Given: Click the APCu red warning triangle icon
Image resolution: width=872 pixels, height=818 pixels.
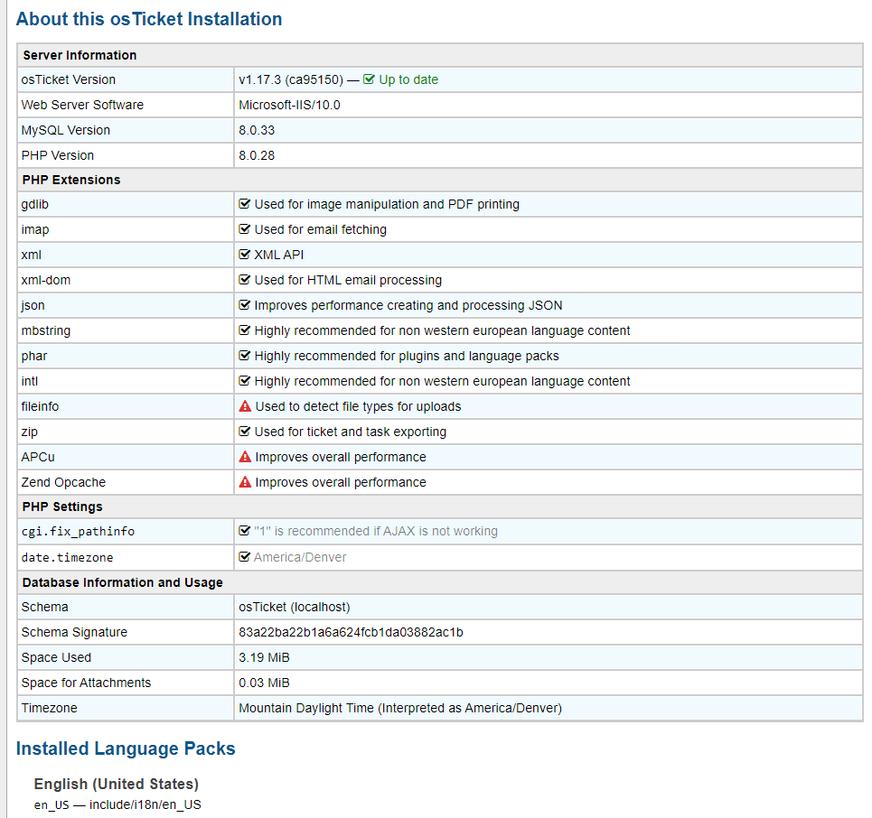Looking at the screenshot, I should (x=245, y=457).
